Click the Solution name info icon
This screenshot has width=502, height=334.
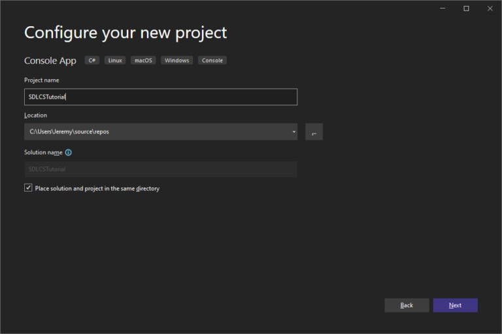pyautogui.click(x=68, y=152)
